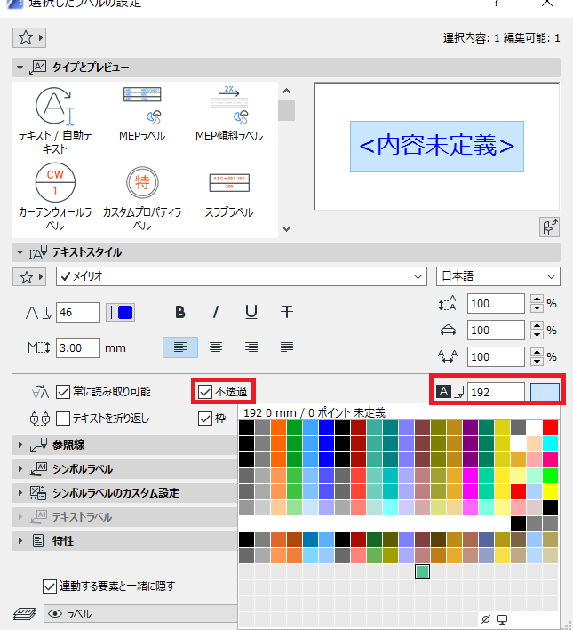The width and height of the screenshot is (573, 630).
Task: Open the 日本語 script dropdown
Action: 498,276
